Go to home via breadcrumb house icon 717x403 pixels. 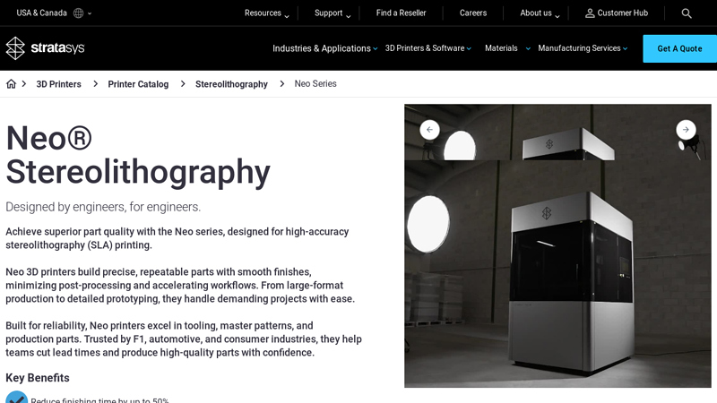[11, 83]
